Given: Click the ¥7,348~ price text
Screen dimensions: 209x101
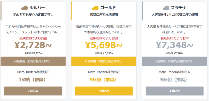Looking at the screenshot, I should [175, 45].
